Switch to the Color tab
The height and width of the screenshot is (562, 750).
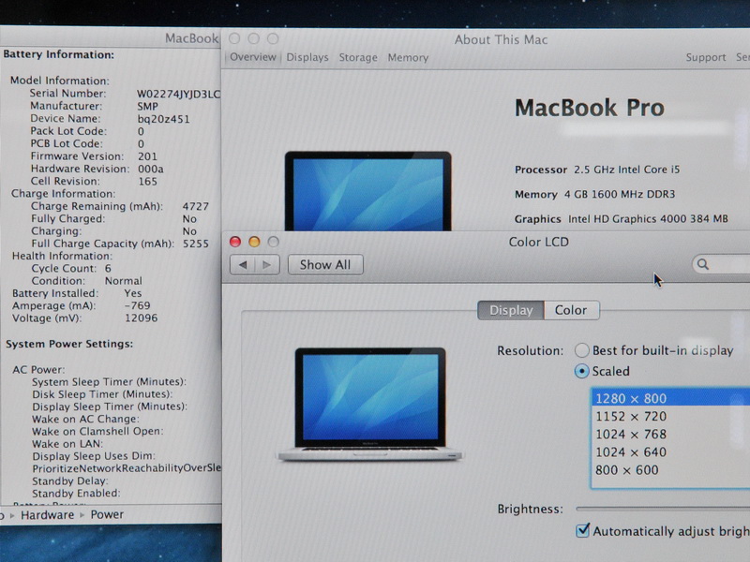point(571,310)
